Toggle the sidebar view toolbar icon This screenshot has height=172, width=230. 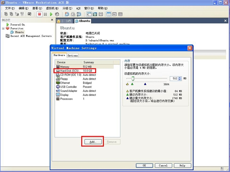coord(89,14)
